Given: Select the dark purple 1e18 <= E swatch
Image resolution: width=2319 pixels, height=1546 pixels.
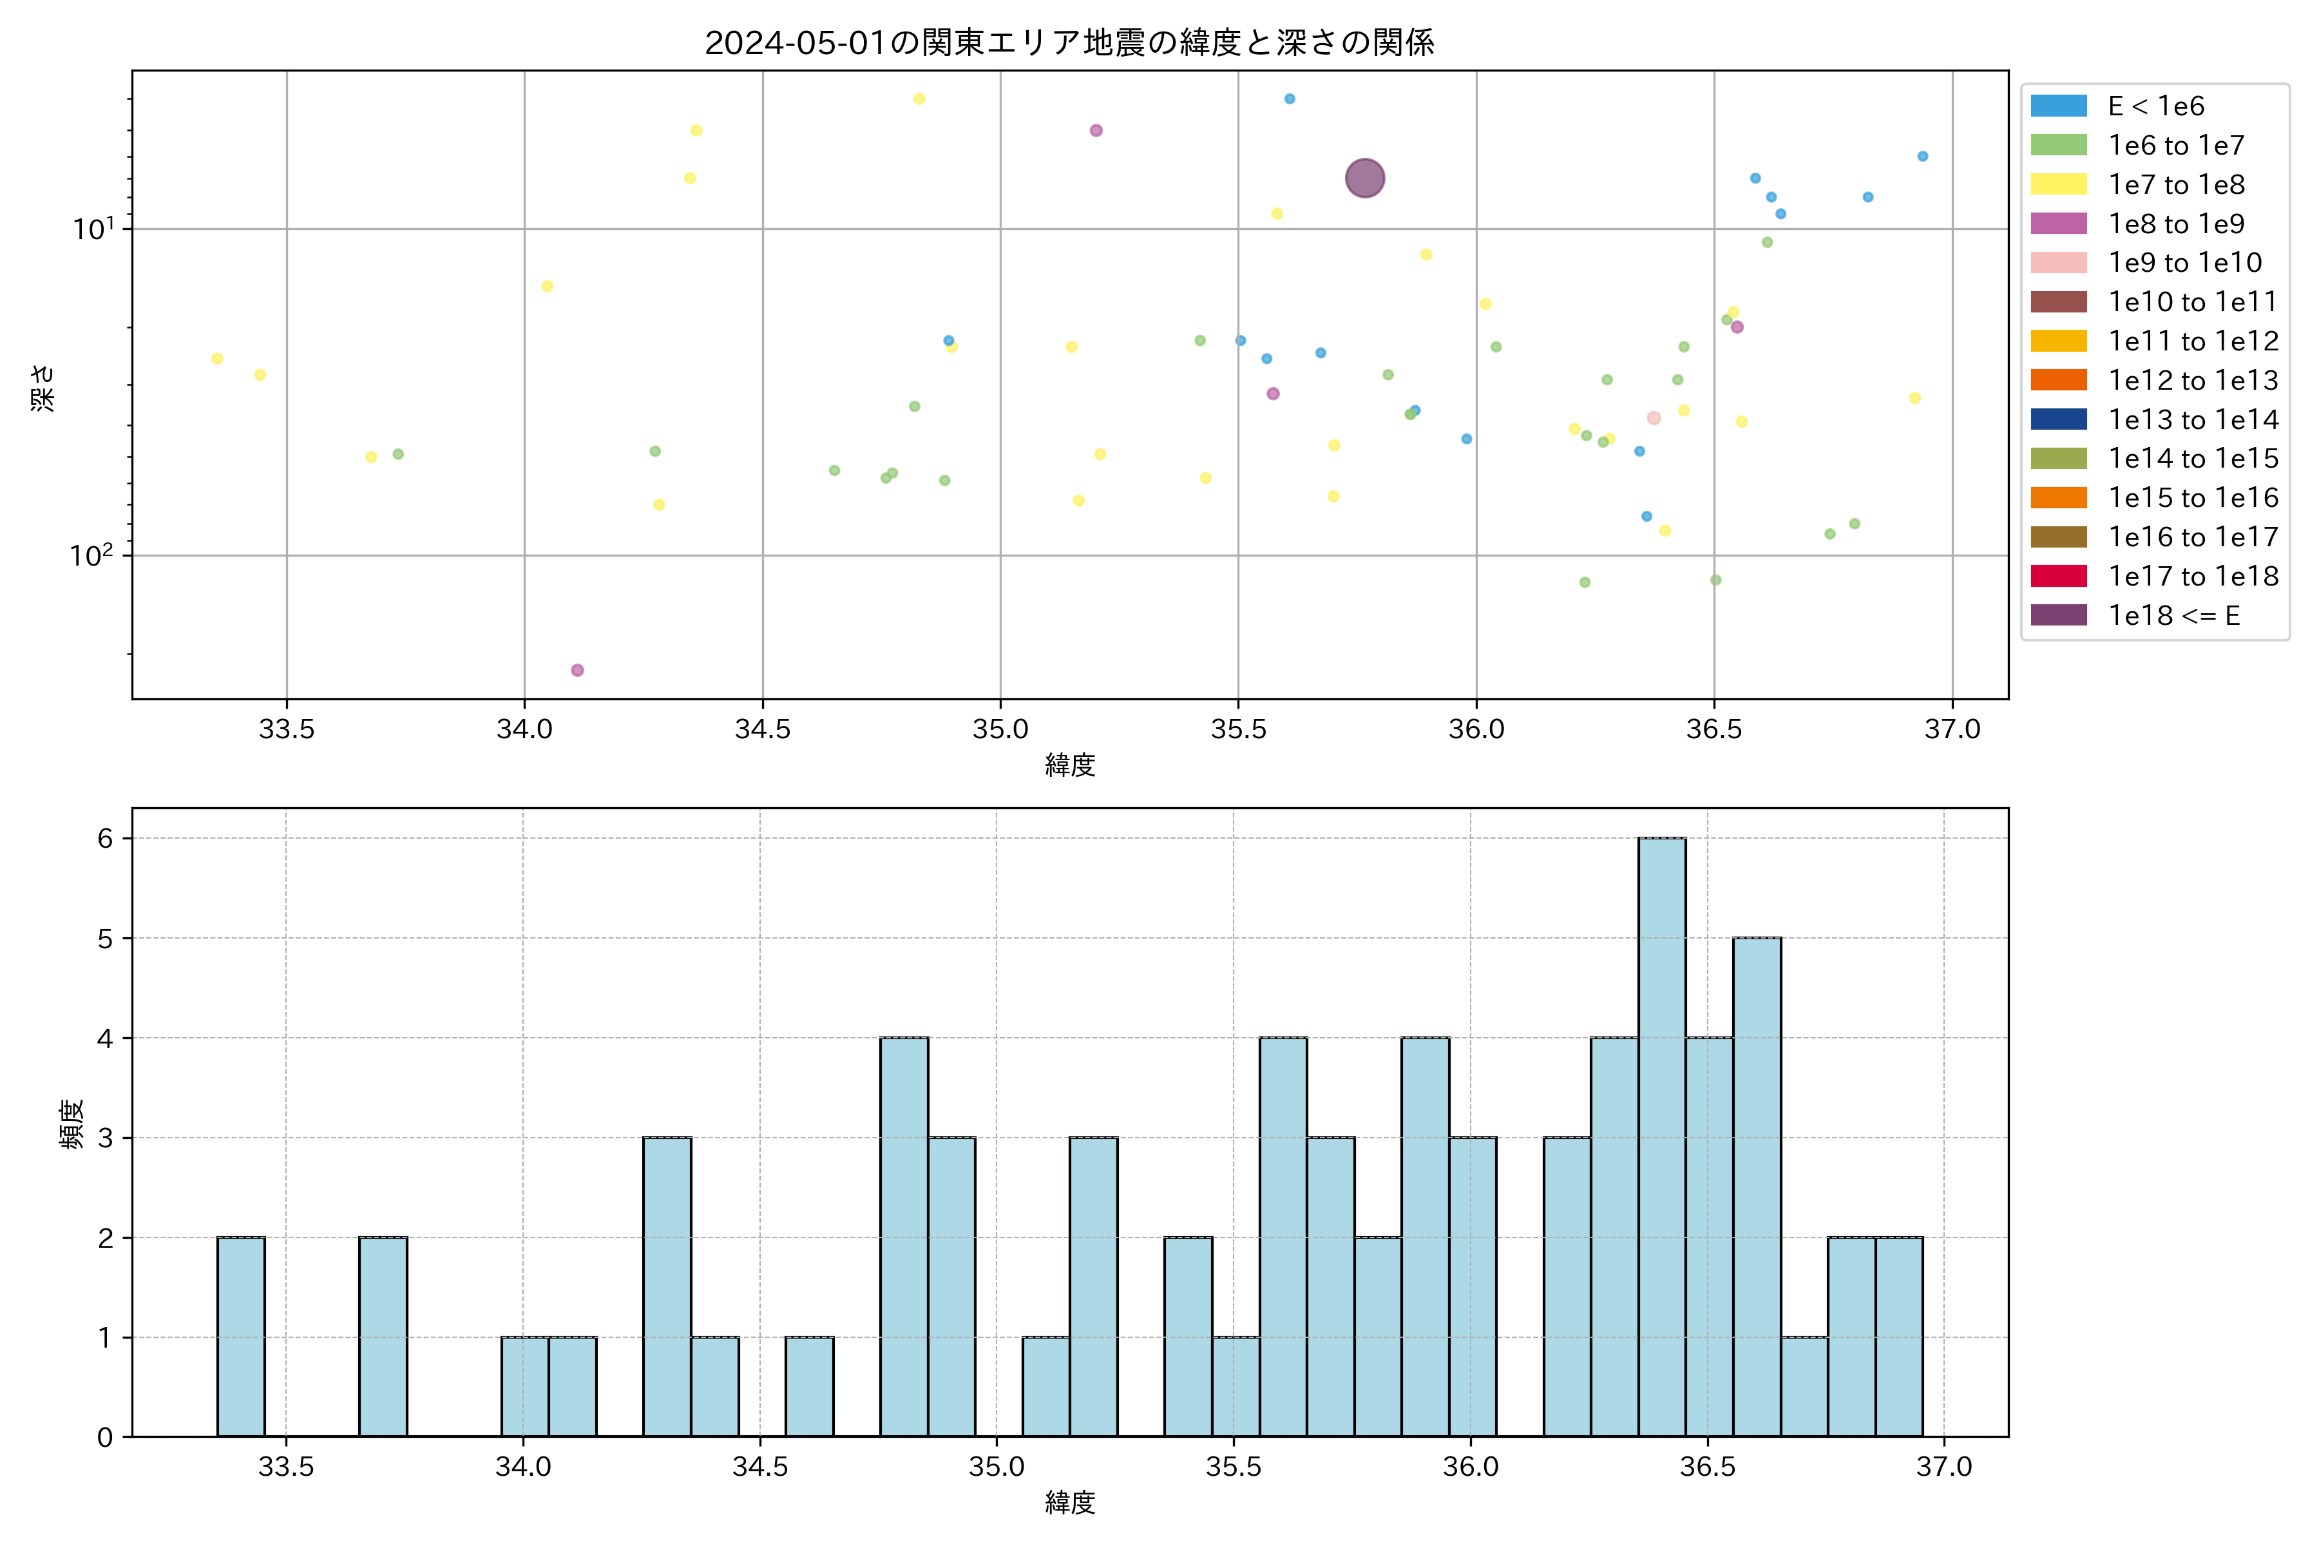Looking at the screenshot, I should pos(2057,615).
